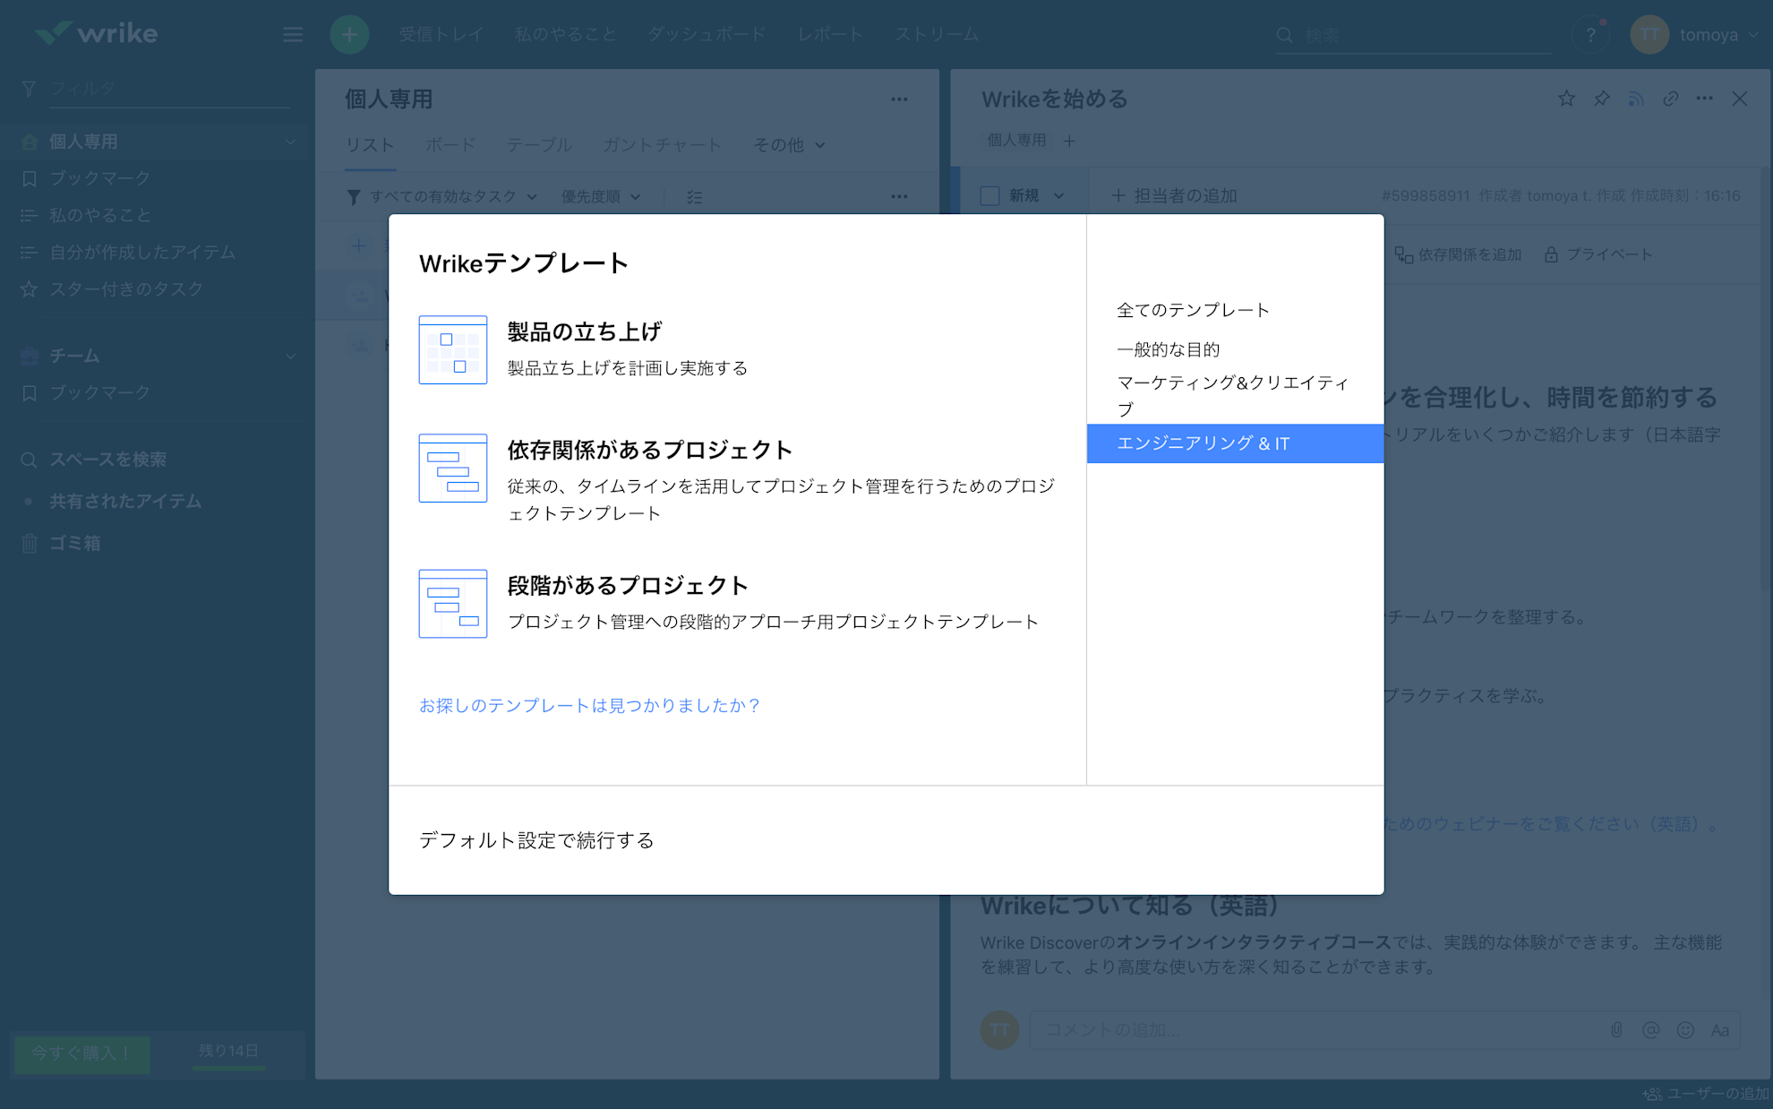This screenshot has width=1773, height=1109.
Task: Open ダッシュボード in top navigation
Action: 707,34
